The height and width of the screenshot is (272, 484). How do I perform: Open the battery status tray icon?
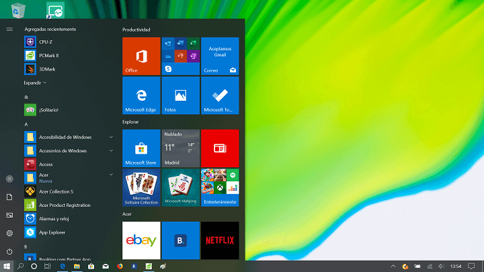pyautogui.click(x=417, y=266)
